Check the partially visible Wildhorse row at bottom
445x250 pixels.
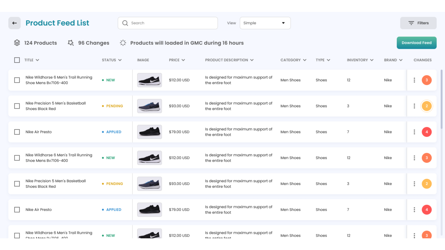(17, 235)
